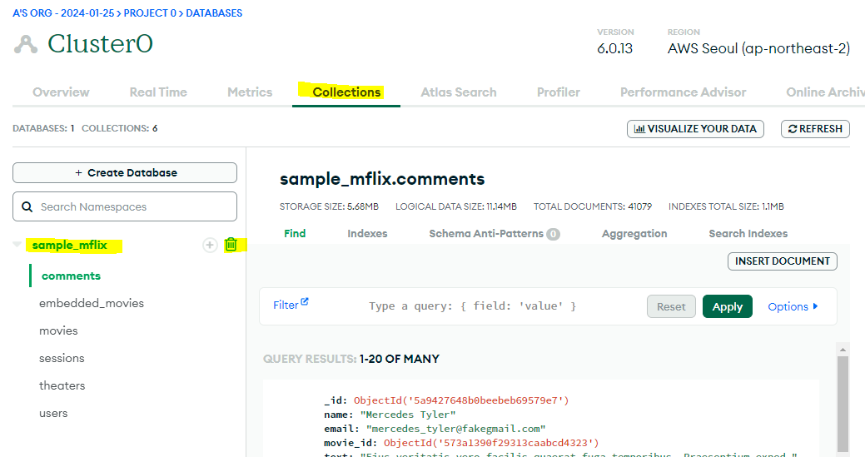Click the Refresh button

(x=815, y=129)
